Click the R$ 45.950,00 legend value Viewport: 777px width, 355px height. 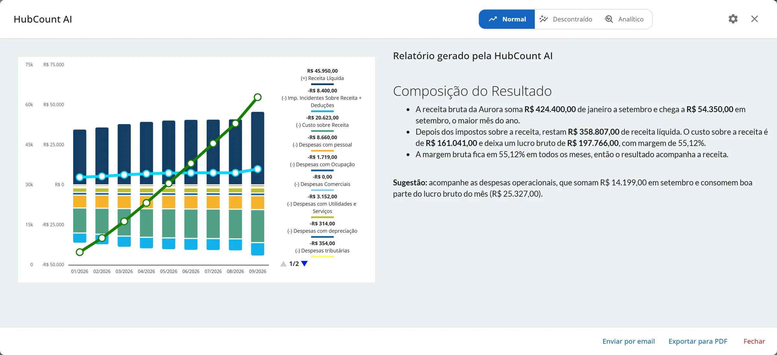tap(322, 71)
